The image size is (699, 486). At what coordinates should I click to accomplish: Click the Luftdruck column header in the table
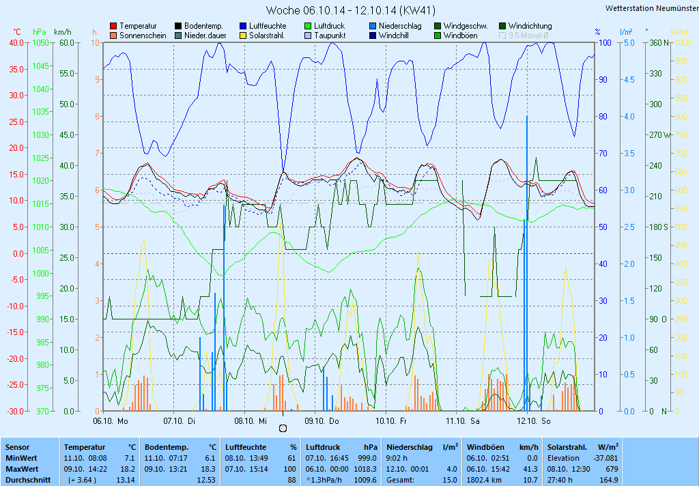[x=324, y=447]
